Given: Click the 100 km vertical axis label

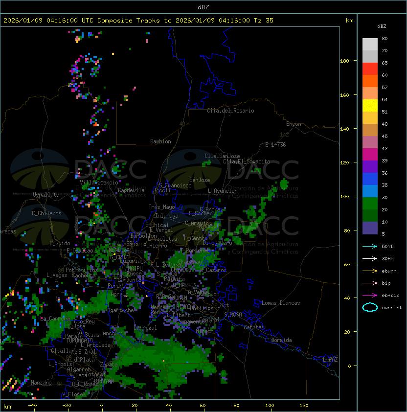Looking at the screenshot, I should (344, 197).
